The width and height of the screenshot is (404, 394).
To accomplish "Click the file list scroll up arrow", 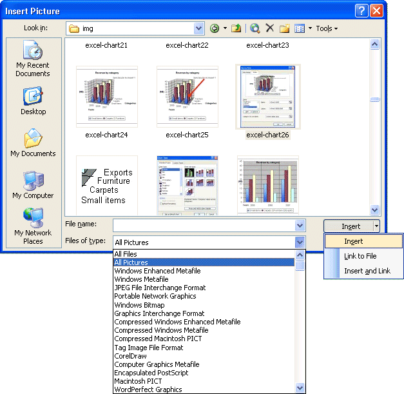I will pyautogui.click(x=374, y=44).
